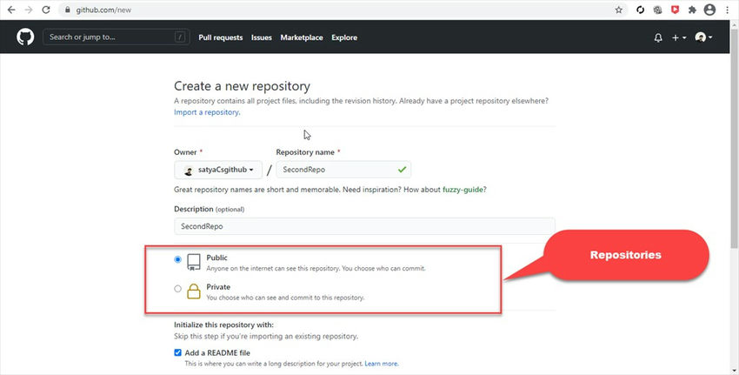Image resolution: width=739 pixels, height=375 pixels.
Task: Click the browser forward arrow
Action: click(29, 10)
